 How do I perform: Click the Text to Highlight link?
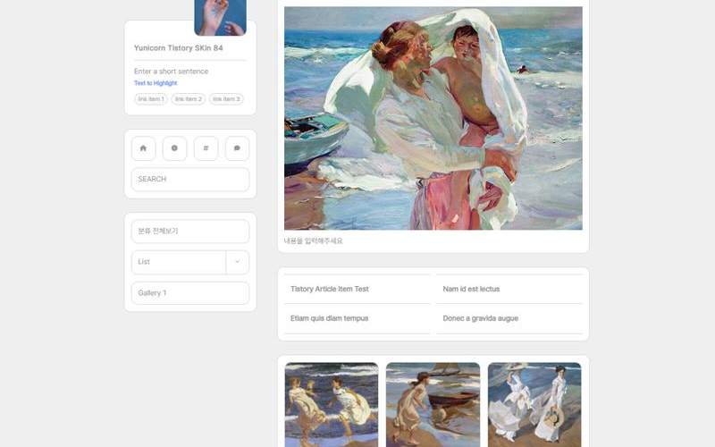click(156, 83)
